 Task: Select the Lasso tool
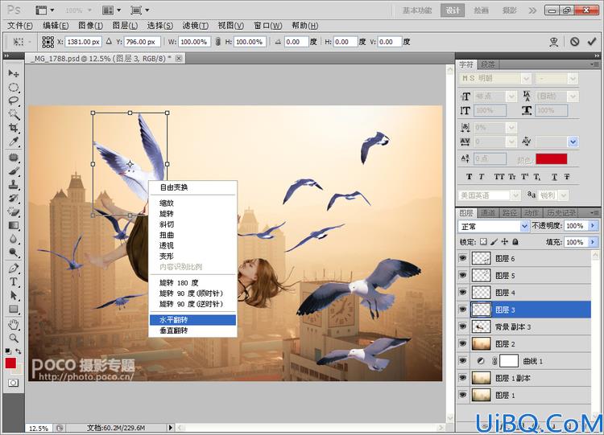click(x=14, y=101)
